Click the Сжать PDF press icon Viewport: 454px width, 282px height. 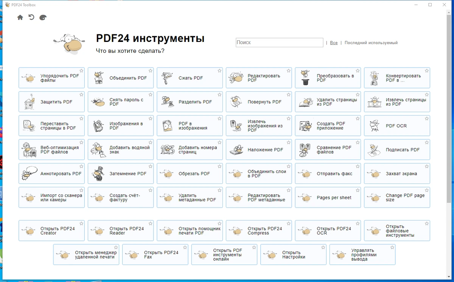[167, 78]
